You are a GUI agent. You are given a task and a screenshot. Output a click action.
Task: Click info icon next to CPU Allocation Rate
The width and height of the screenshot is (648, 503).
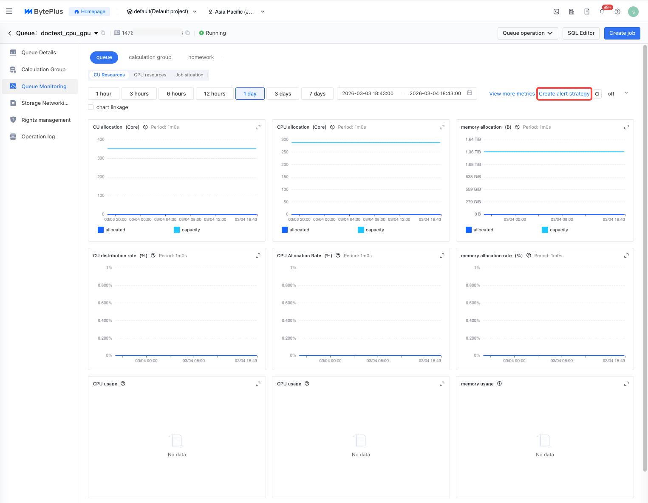pyautogui.click(x=338, y=256)
